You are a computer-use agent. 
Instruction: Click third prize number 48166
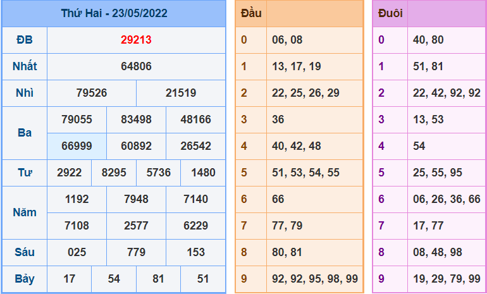195,119
